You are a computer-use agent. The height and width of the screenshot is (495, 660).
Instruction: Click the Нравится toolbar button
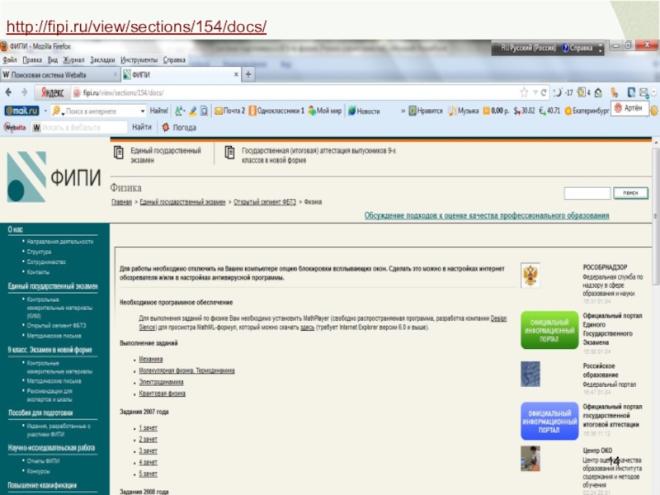(x=426, y=111)
